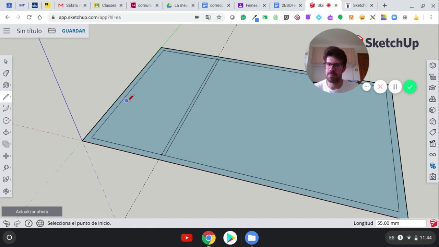The image size is (439, 247).
Task: Click the address bar URL
Action: [x=90, y=17]
